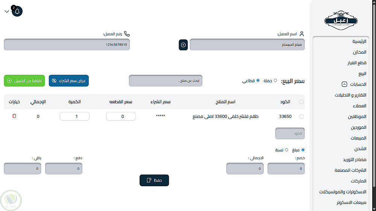This screenshot has height=211, width=376.
Task: Open the warehouses (المخازن) menu item
Action: point(359,52)
